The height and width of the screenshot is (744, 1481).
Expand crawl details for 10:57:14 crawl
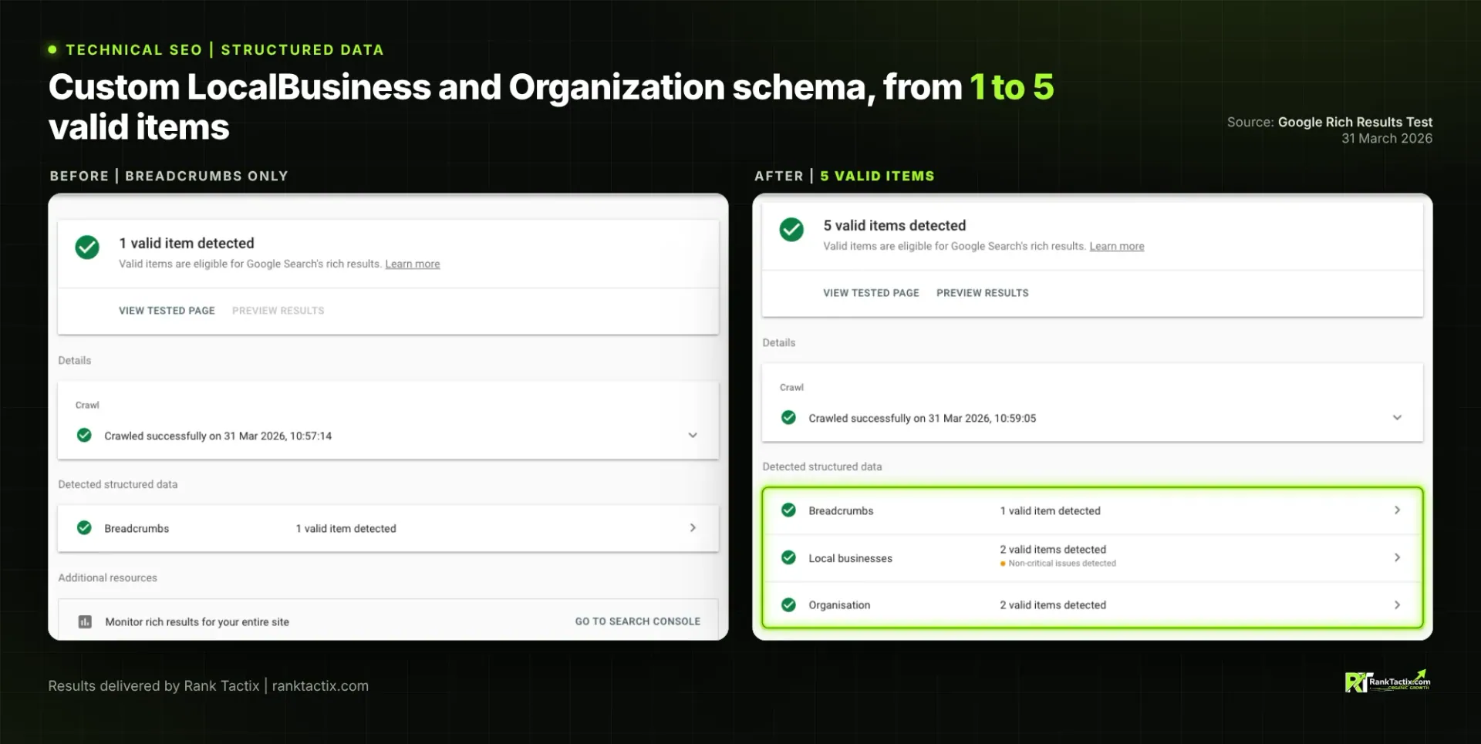pyautogui.click(x=693, y=436)
